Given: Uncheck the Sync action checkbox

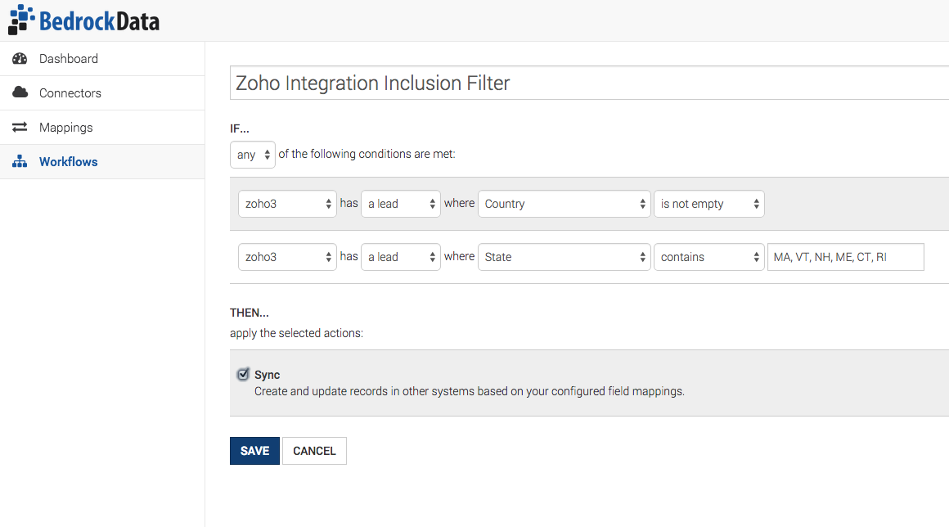Looking at the screenshot, I should (x=243, y=375).
